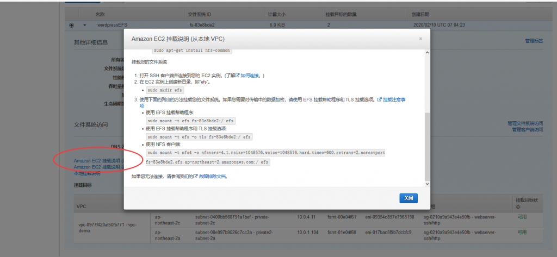Click the external-link icon before 如何连接
This screenshot has height=257, width=557.
pyautogui.click(x=238, y=76)
